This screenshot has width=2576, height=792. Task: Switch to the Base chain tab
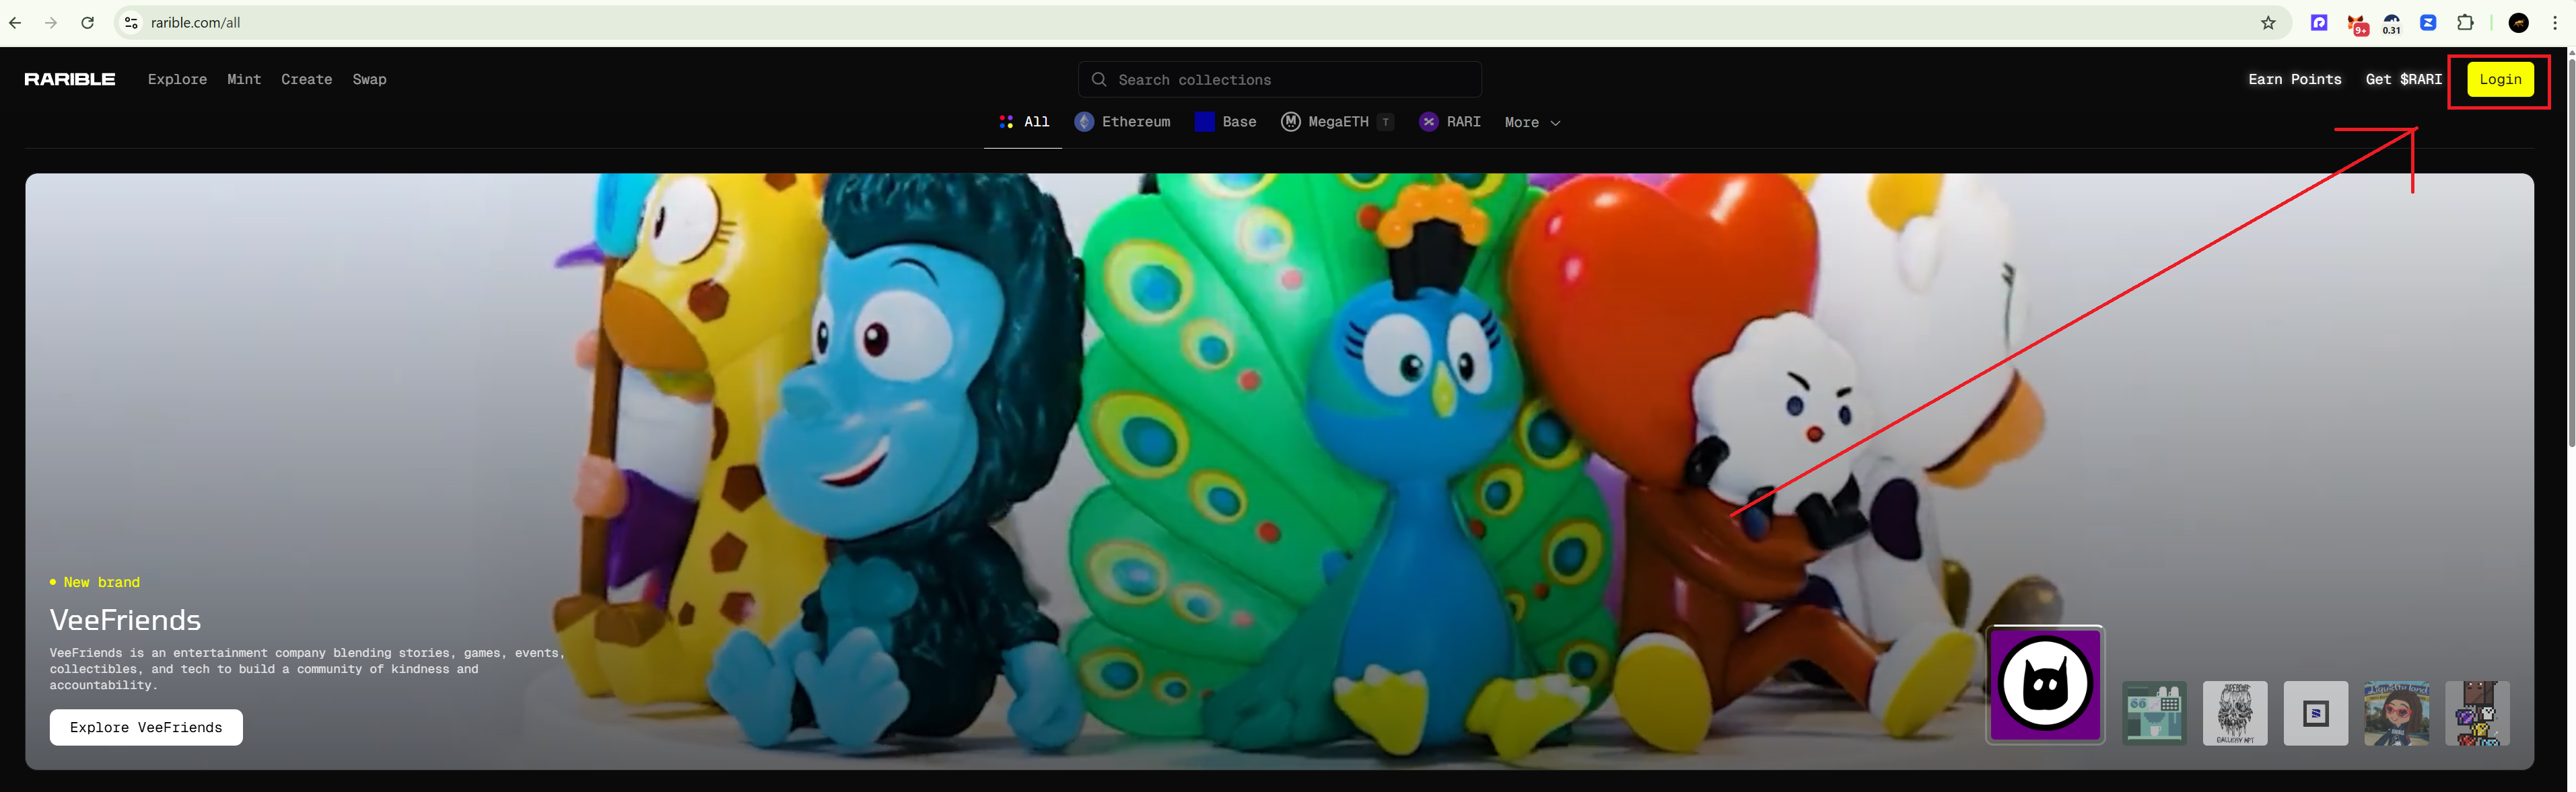point(1225,122)
